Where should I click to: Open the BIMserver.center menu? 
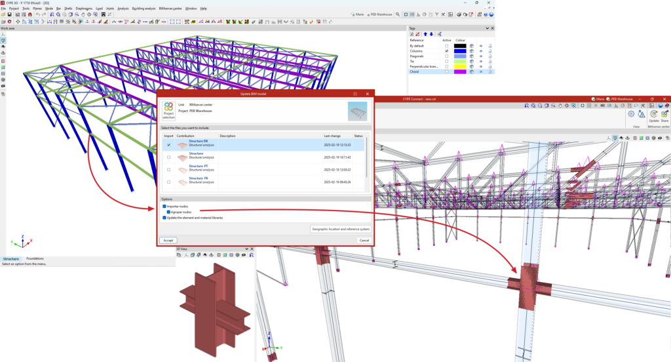(x=170, y=9)
